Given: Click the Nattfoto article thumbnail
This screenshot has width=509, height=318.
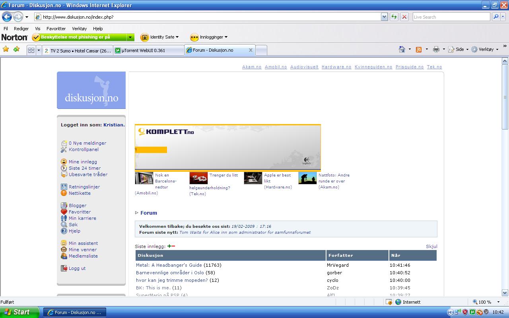Looking at the screenshot, I should [307, 178].
